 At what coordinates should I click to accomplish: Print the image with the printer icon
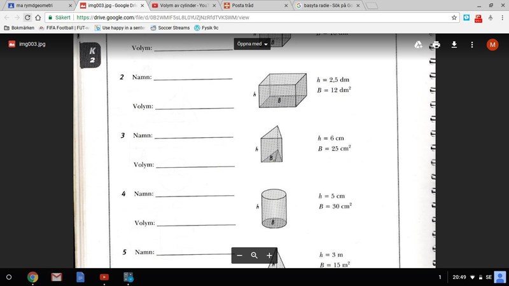coord(436,44)
